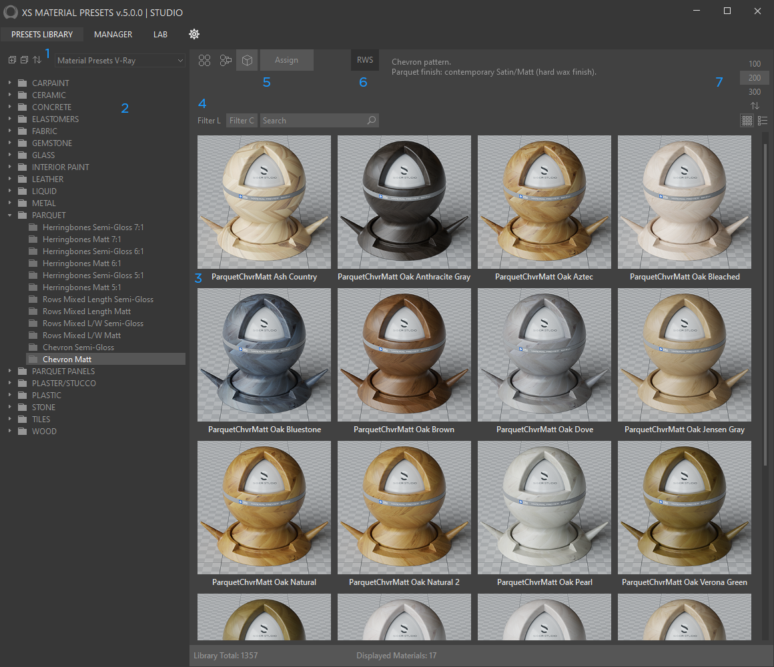The width and height of the screenshot is (774, 667).
Task: Expand the CERAMIC category
Action: (9, 95)
